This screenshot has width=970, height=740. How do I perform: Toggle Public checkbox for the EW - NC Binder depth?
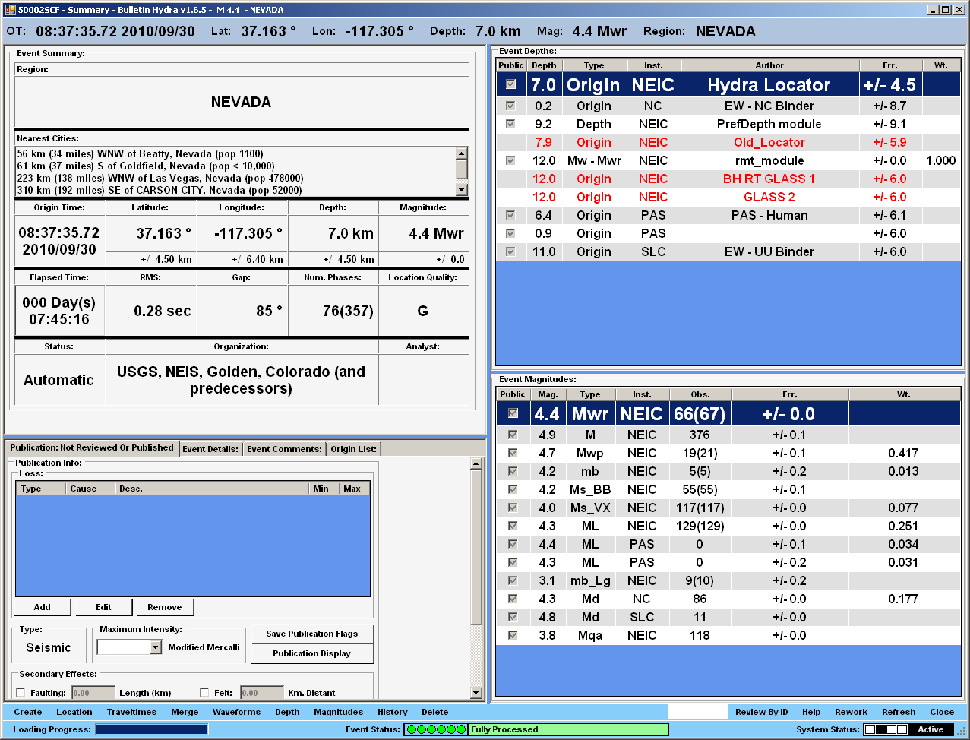tap(511, 106)
